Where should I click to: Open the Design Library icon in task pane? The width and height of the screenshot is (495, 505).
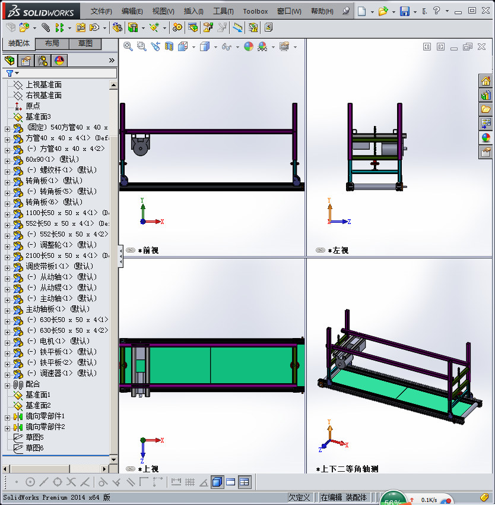(x=486, y=95)
